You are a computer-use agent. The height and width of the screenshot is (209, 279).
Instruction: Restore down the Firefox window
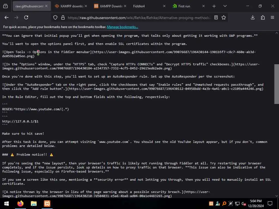tap(260, 6)
